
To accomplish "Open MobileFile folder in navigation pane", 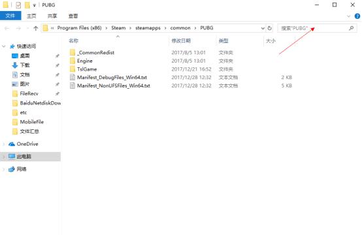I will pos(31,122).
